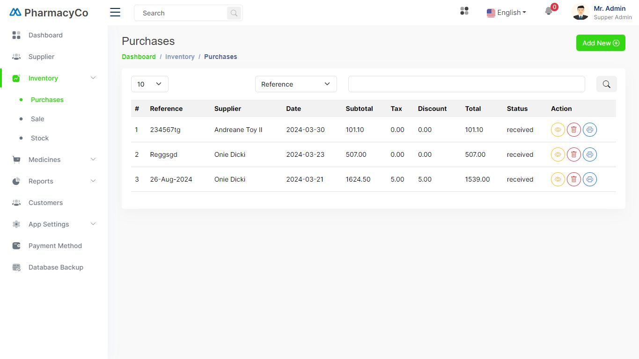Open Payment Method in the sidebar

(55, 246)
